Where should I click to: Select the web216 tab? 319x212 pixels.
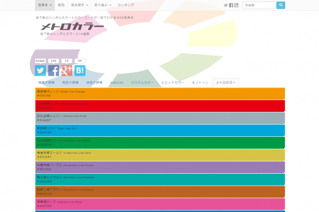[117, 83]
